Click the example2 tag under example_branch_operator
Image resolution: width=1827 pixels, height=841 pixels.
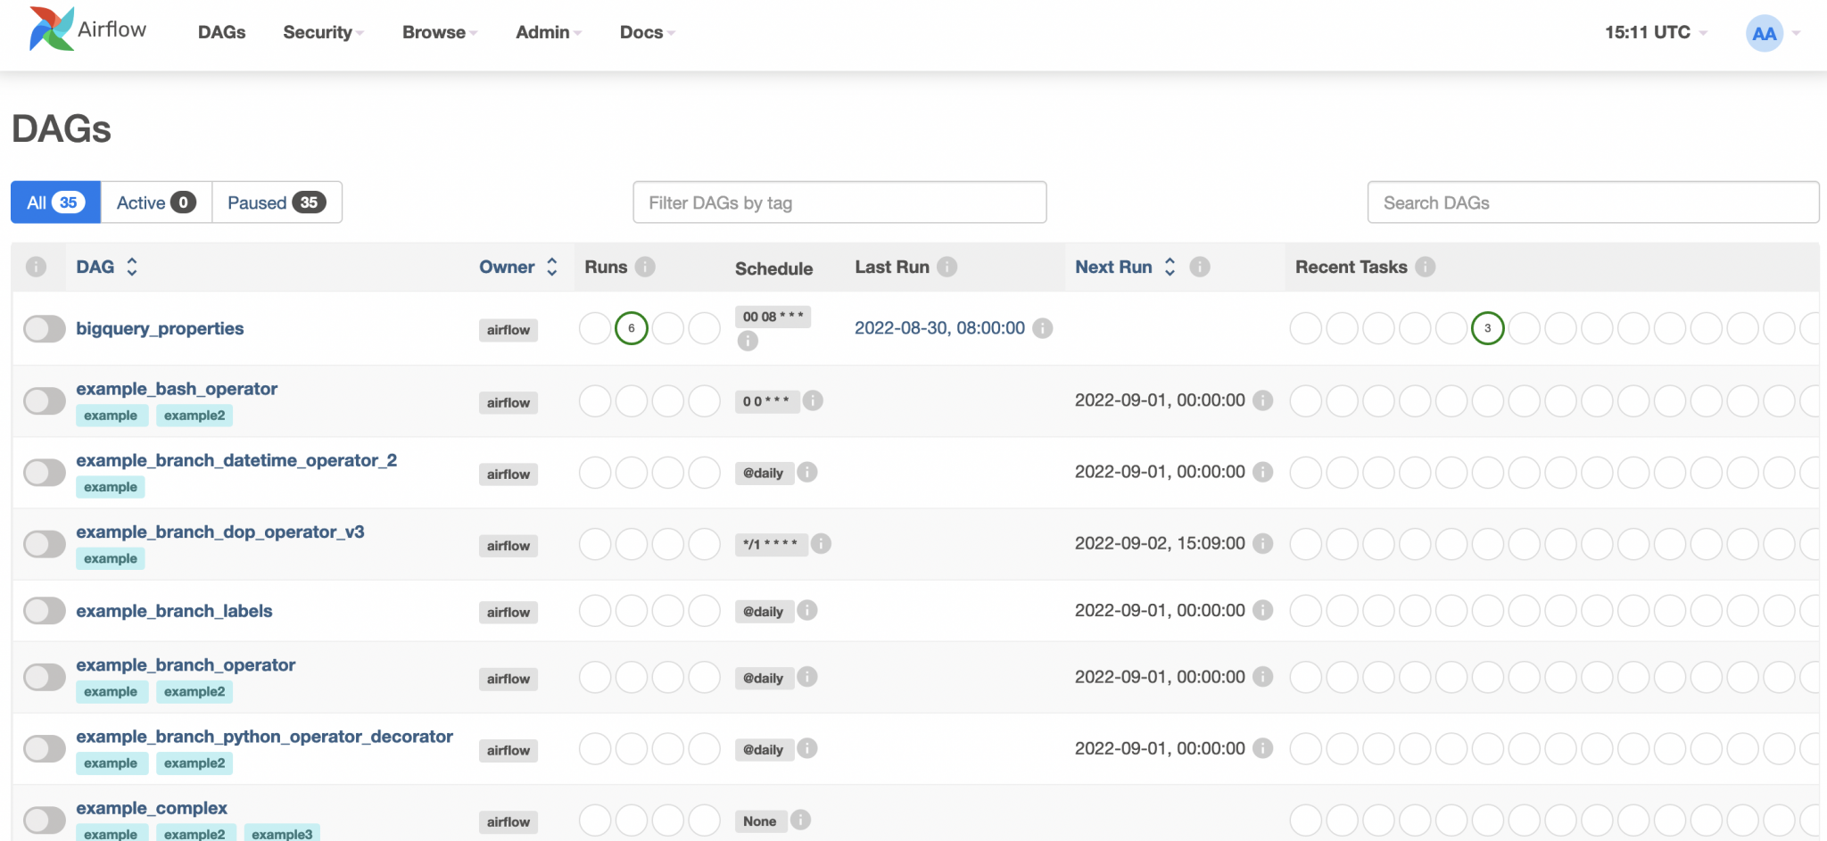194,691
